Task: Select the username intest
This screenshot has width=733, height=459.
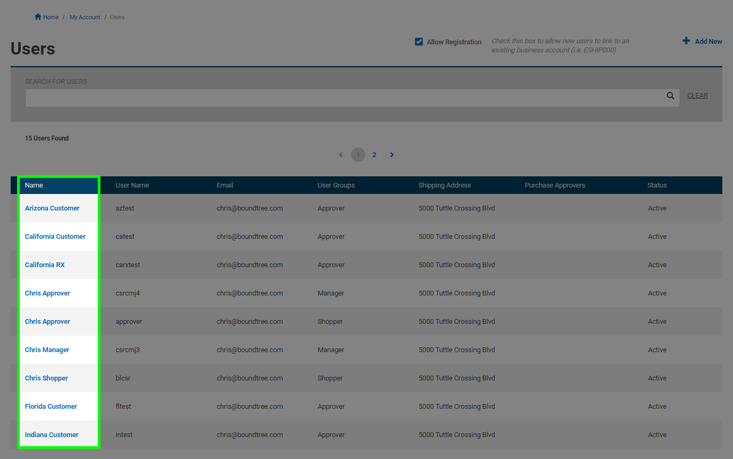Action: tap(124, 435)
